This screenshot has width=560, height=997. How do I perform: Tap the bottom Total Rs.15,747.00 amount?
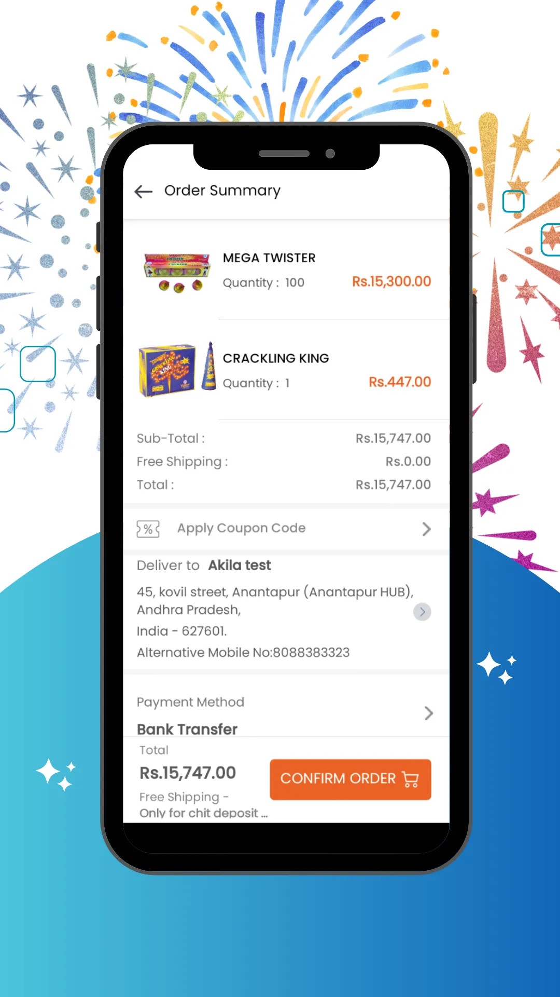188,773
